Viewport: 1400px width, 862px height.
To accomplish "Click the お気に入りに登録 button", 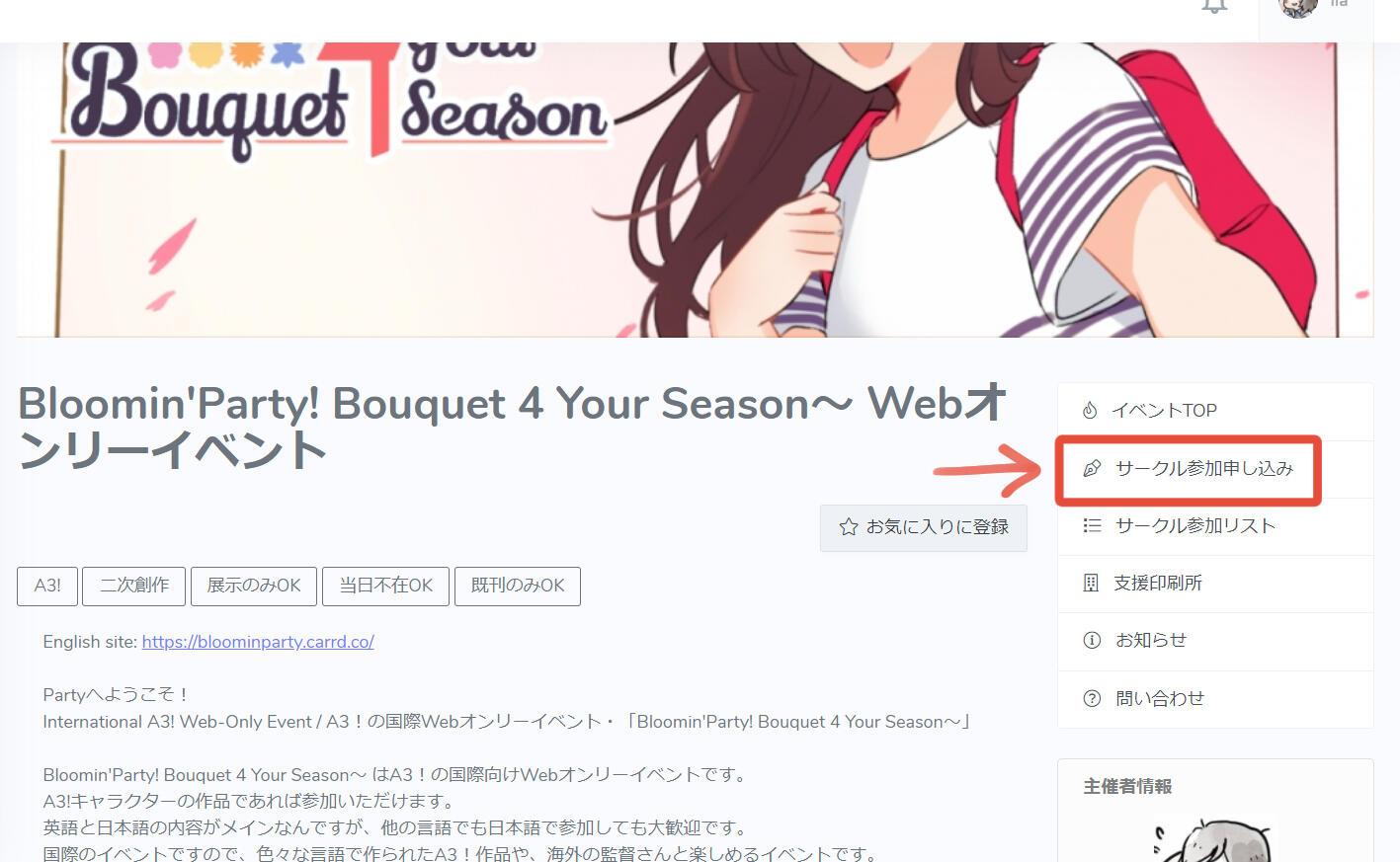I will (924, 527).
